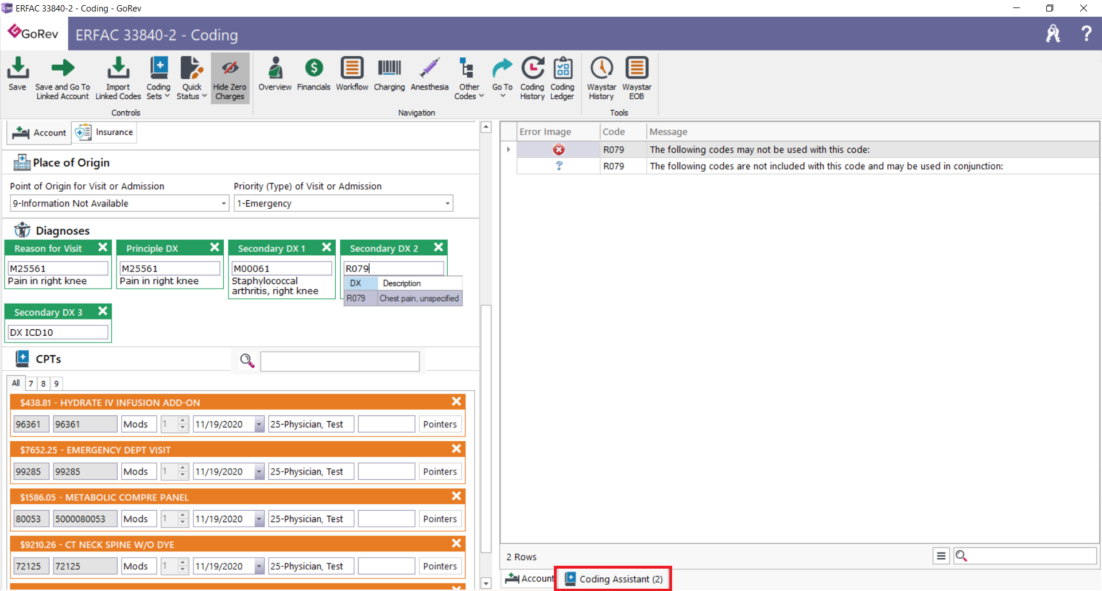The height and width of the screenshot is (591, 1102).
Task: Toggle Hide Zero Charges
Action: (230, 79)
